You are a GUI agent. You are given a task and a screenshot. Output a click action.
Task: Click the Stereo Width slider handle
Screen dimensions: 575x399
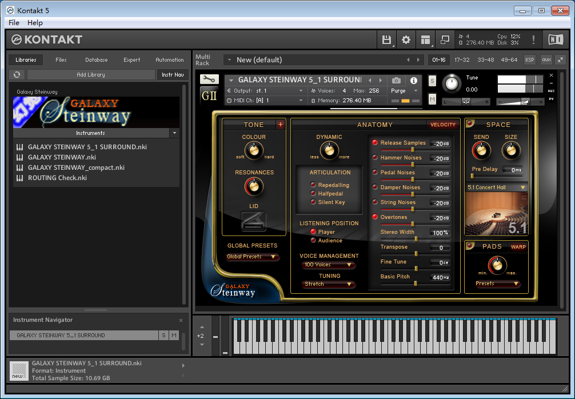416,239
